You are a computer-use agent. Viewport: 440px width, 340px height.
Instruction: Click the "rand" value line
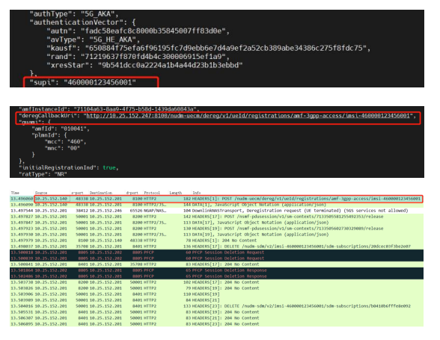138,57
